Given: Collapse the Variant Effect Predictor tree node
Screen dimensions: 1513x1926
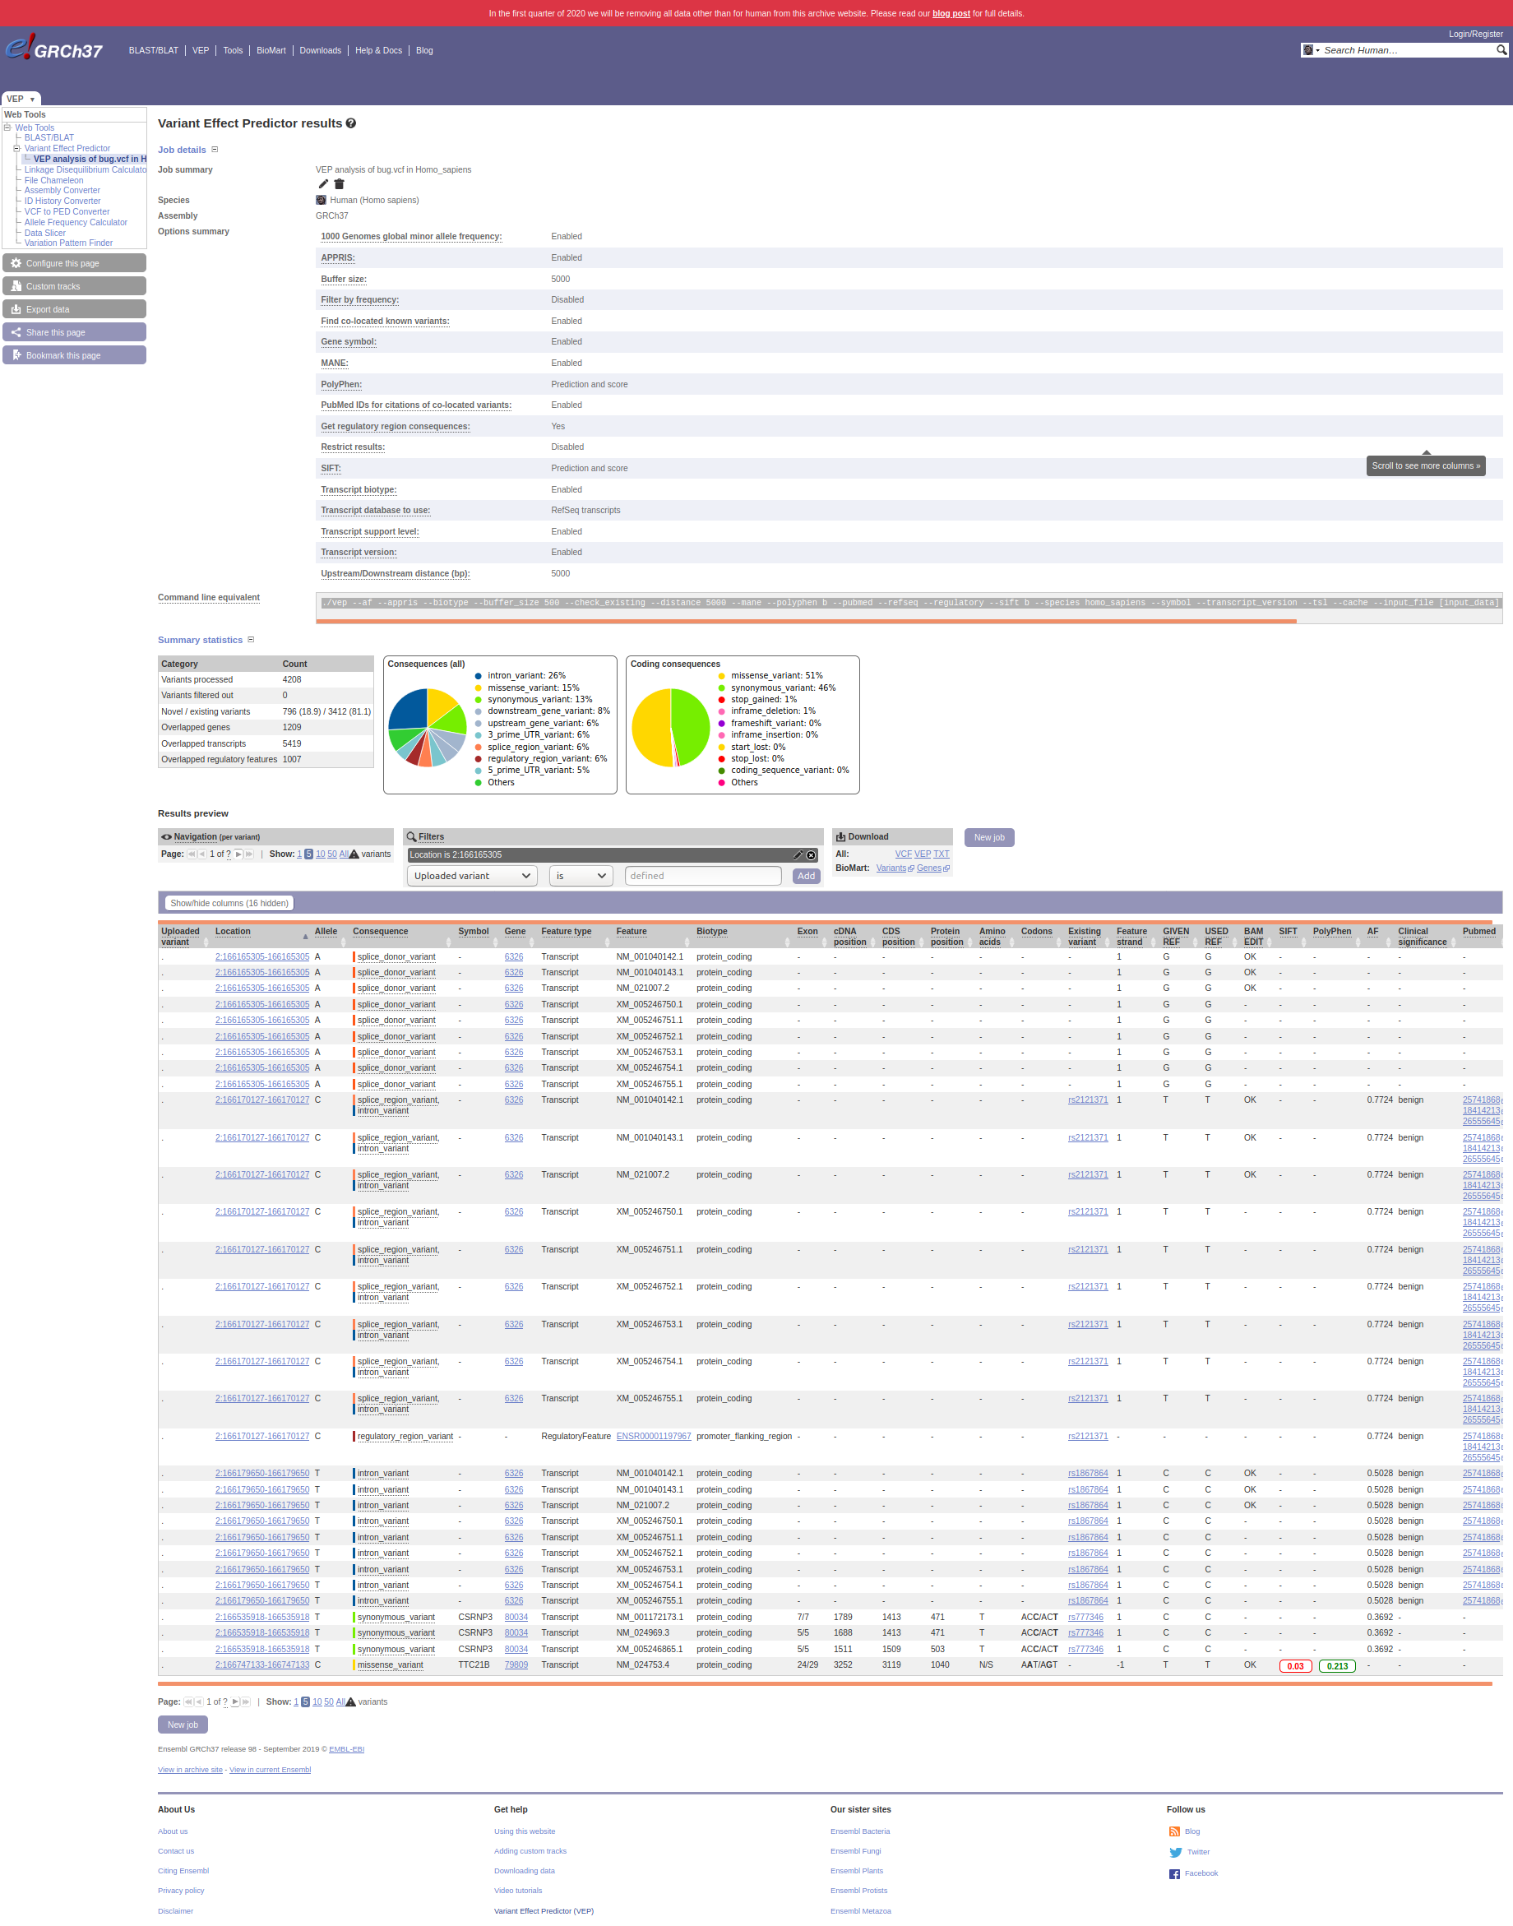Looking at the screenshot, I should [x=16, y=149].
